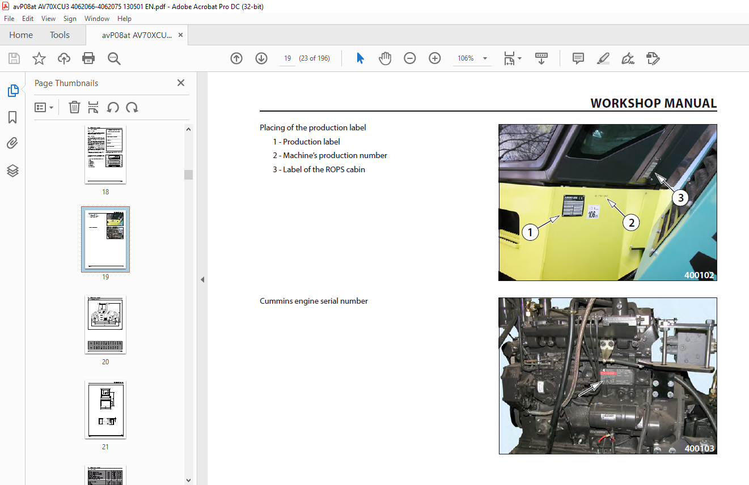This screenshot has height=485, width=749.
Task: Select the avP08at AV70XCU document tab
Action: [137, 35]
